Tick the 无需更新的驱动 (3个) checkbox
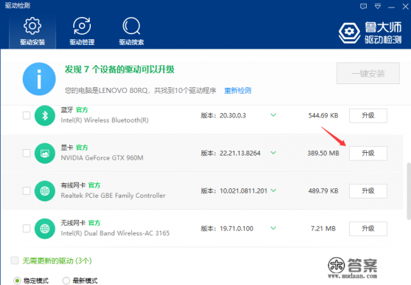The width and height of the screenshot is (411, 285). click(15, 261)
